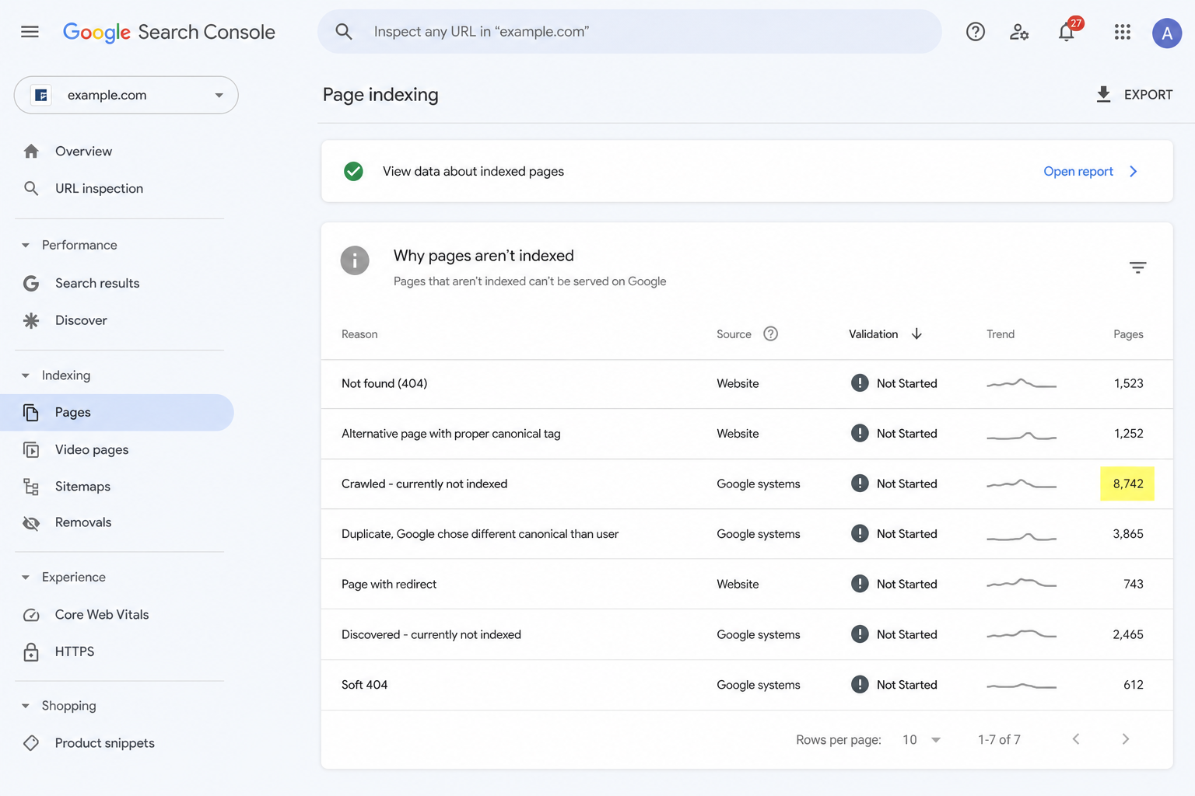Click the search magnifier icon in URL bar
Screen dimensions: 1195x796
click(x=344, y=32)
